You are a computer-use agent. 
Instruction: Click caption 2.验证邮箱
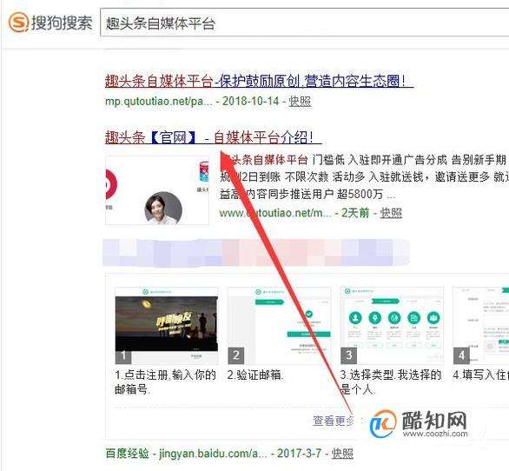[x=255, y=375]
